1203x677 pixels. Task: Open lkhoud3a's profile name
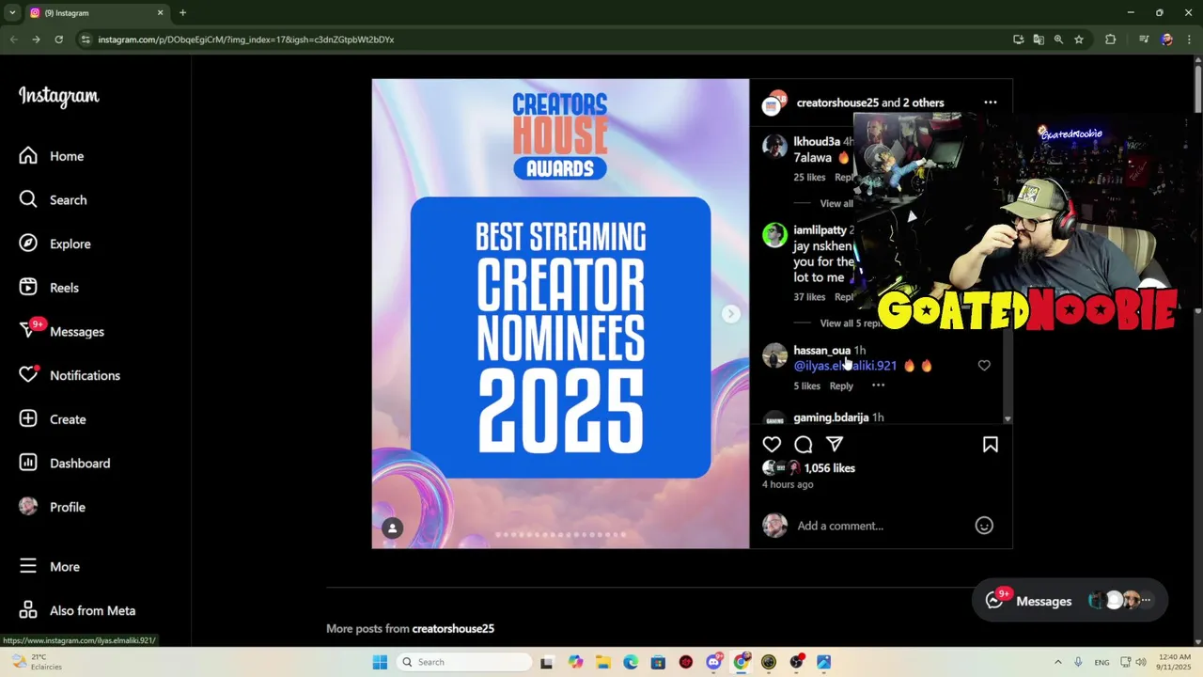(817, 142)
